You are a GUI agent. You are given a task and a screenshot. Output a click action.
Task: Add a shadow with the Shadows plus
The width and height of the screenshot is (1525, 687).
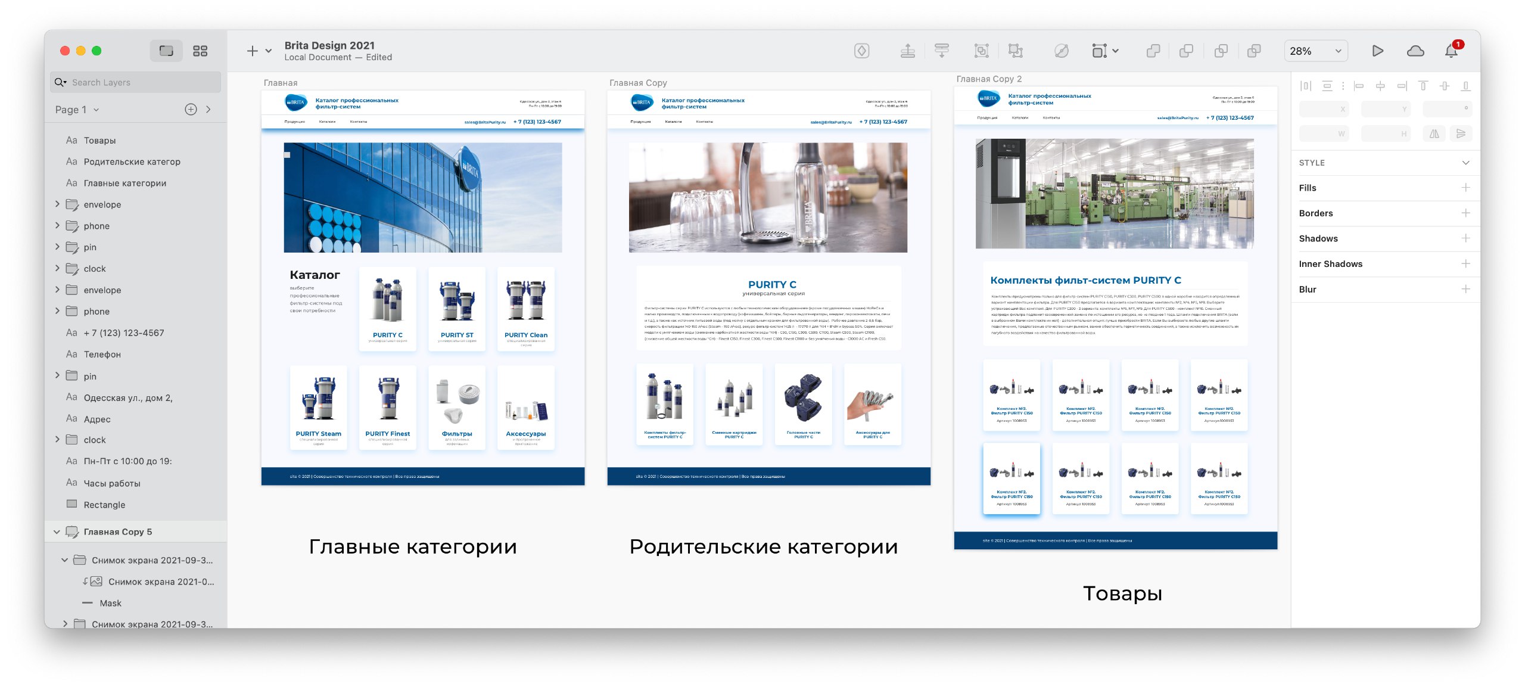pyautogui.click(x=1466, y=238)
